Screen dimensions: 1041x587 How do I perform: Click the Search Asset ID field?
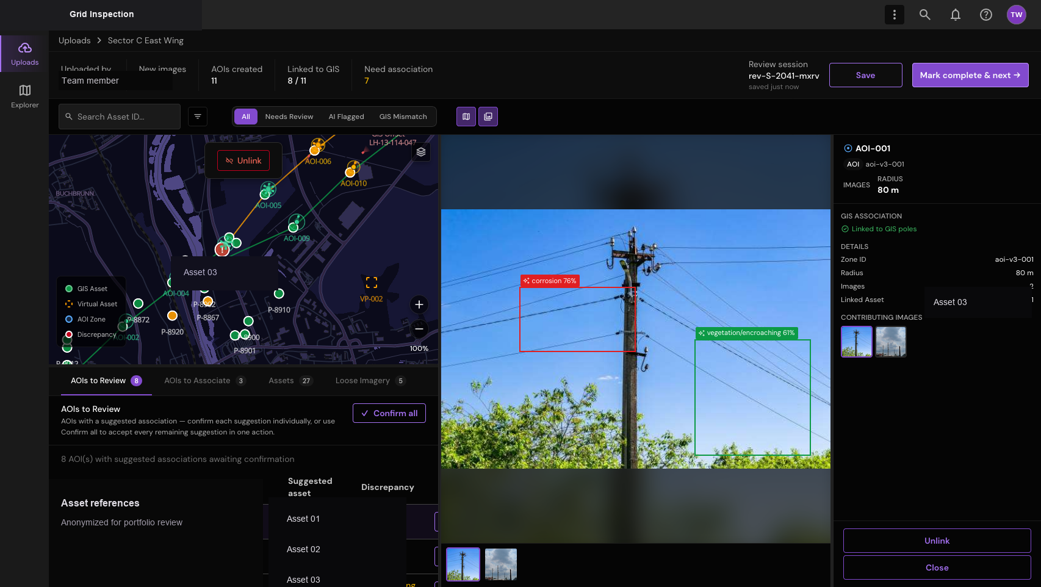120,117
